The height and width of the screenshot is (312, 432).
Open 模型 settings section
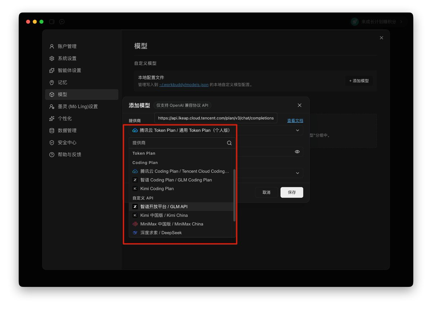coord(82,95)
